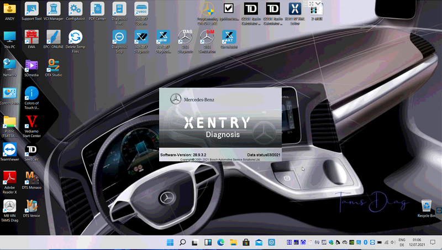Open Control Panel

pyautogui.click(x=9, y=96)
